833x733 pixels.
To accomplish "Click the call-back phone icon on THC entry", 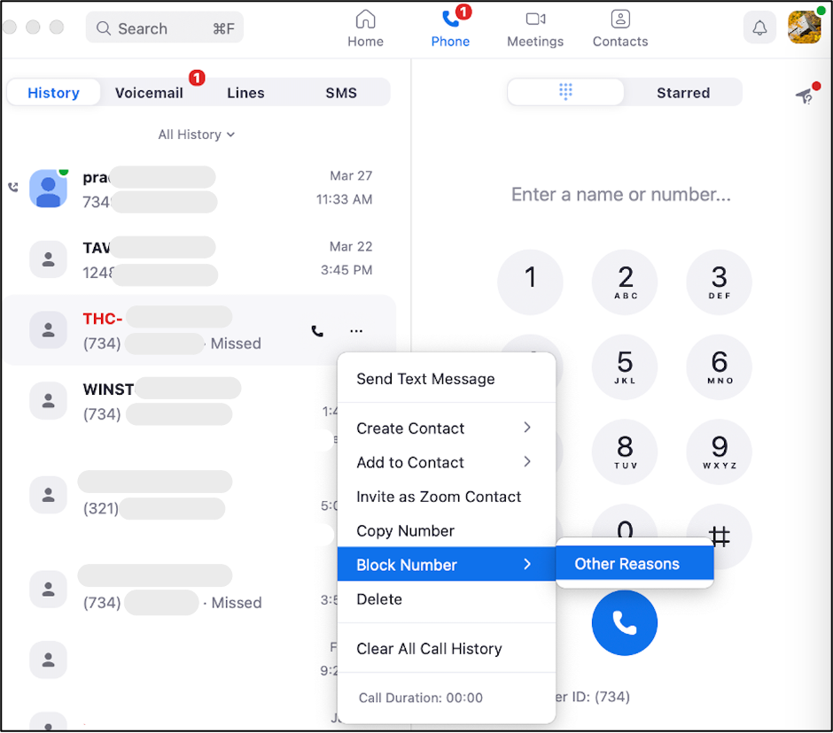I will tap(317, 331).
